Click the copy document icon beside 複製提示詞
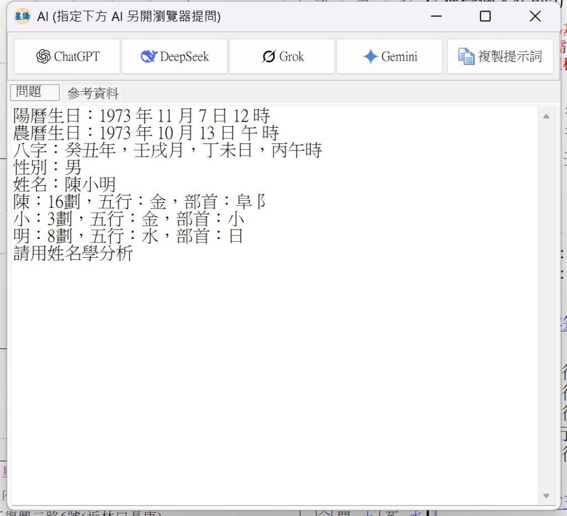 tap(466, 56)
